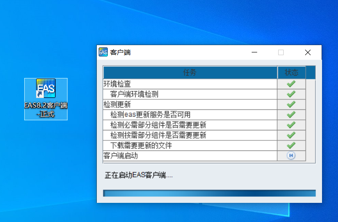Click the in-progress status icon for 客户端启动
Viewport: 338px width, 222px height.
291,155
